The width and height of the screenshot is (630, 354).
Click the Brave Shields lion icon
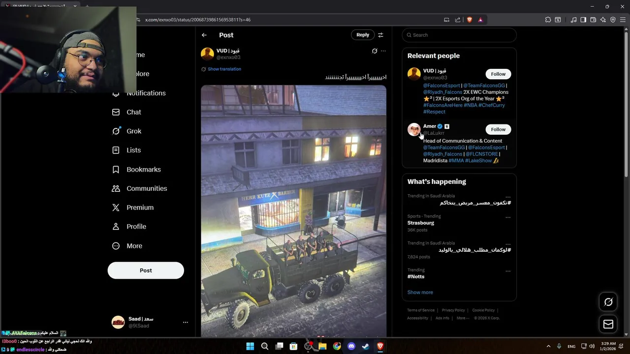click(470, 20)
